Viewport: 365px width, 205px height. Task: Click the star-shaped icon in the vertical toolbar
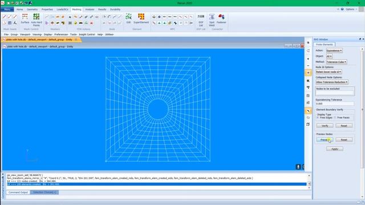click(308, 81)
